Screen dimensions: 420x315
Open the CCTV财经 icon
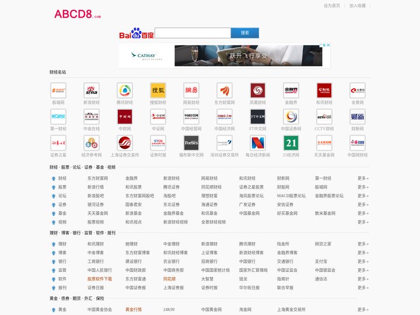(324, 117)
